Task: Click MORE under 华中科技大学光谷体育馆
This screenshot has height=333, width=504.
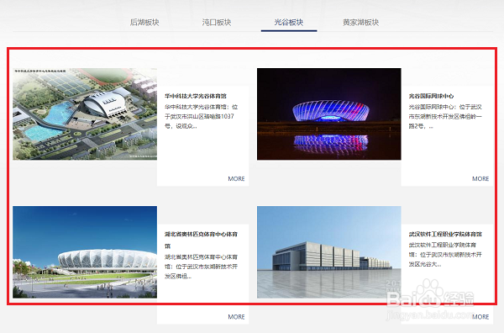Action: tap(236, 178)
